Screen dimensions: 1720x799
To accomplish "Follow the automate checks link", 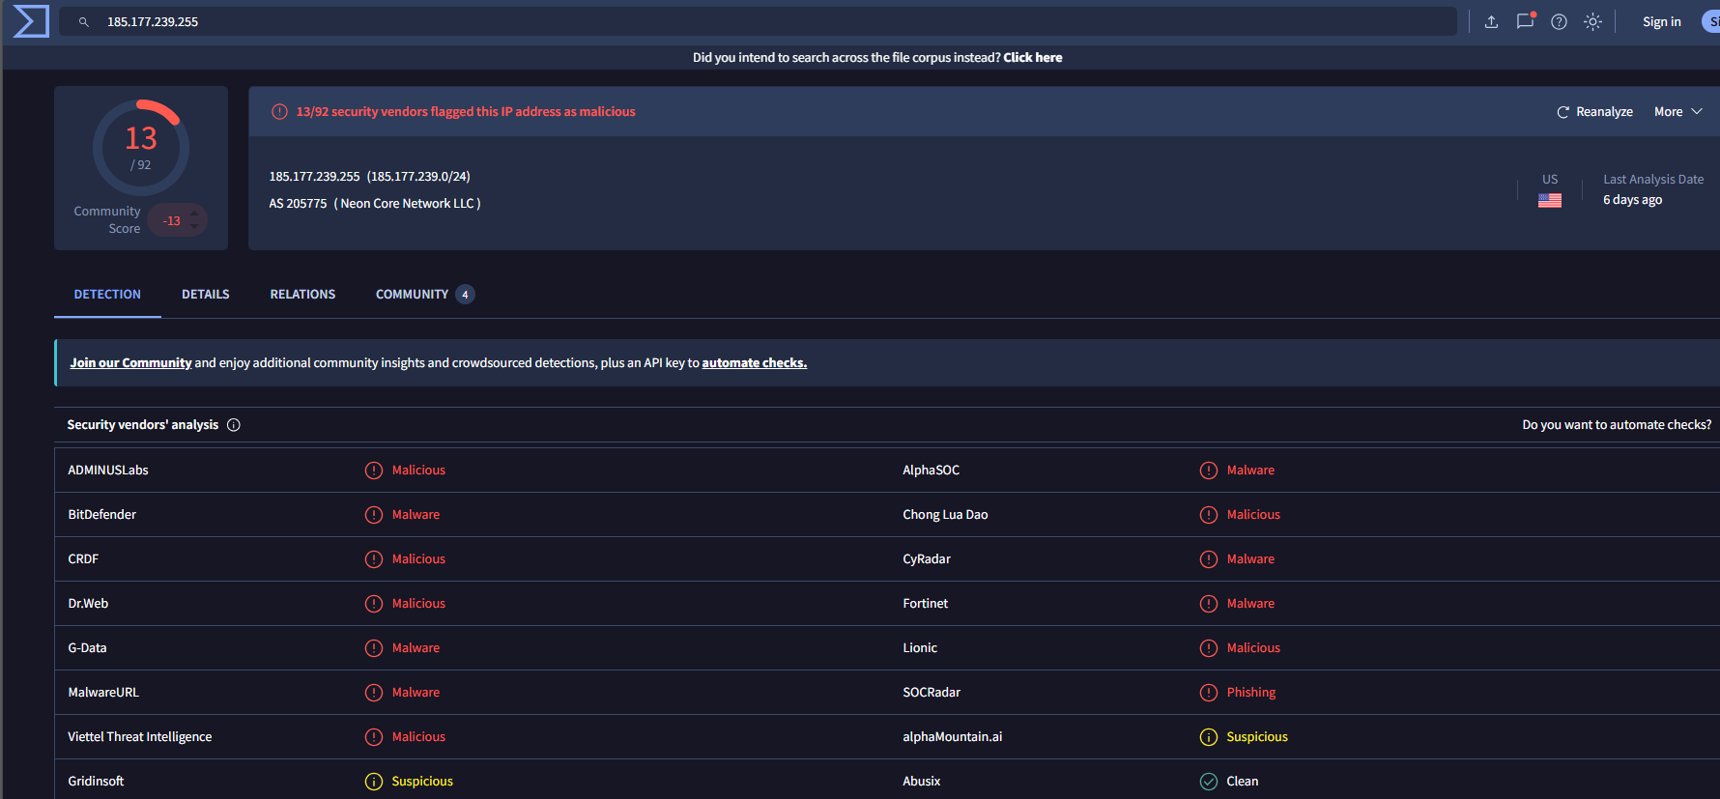I will [x=754, y=363].
